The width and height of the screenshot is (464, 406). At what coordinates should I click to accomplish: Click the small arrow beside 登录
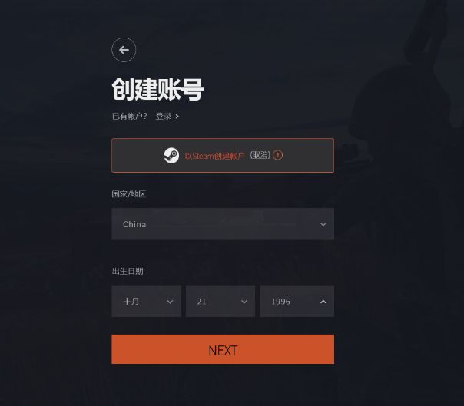tap(177, 117)
